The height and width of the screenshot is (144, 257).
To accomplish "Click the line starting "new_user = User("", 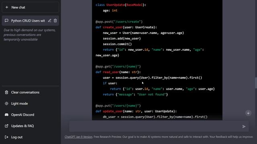I will [143, 33].
